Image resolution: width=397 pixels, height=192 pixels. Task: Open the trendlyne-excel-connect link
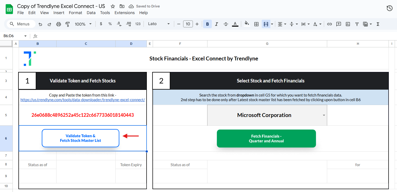(x=83, y=100)
